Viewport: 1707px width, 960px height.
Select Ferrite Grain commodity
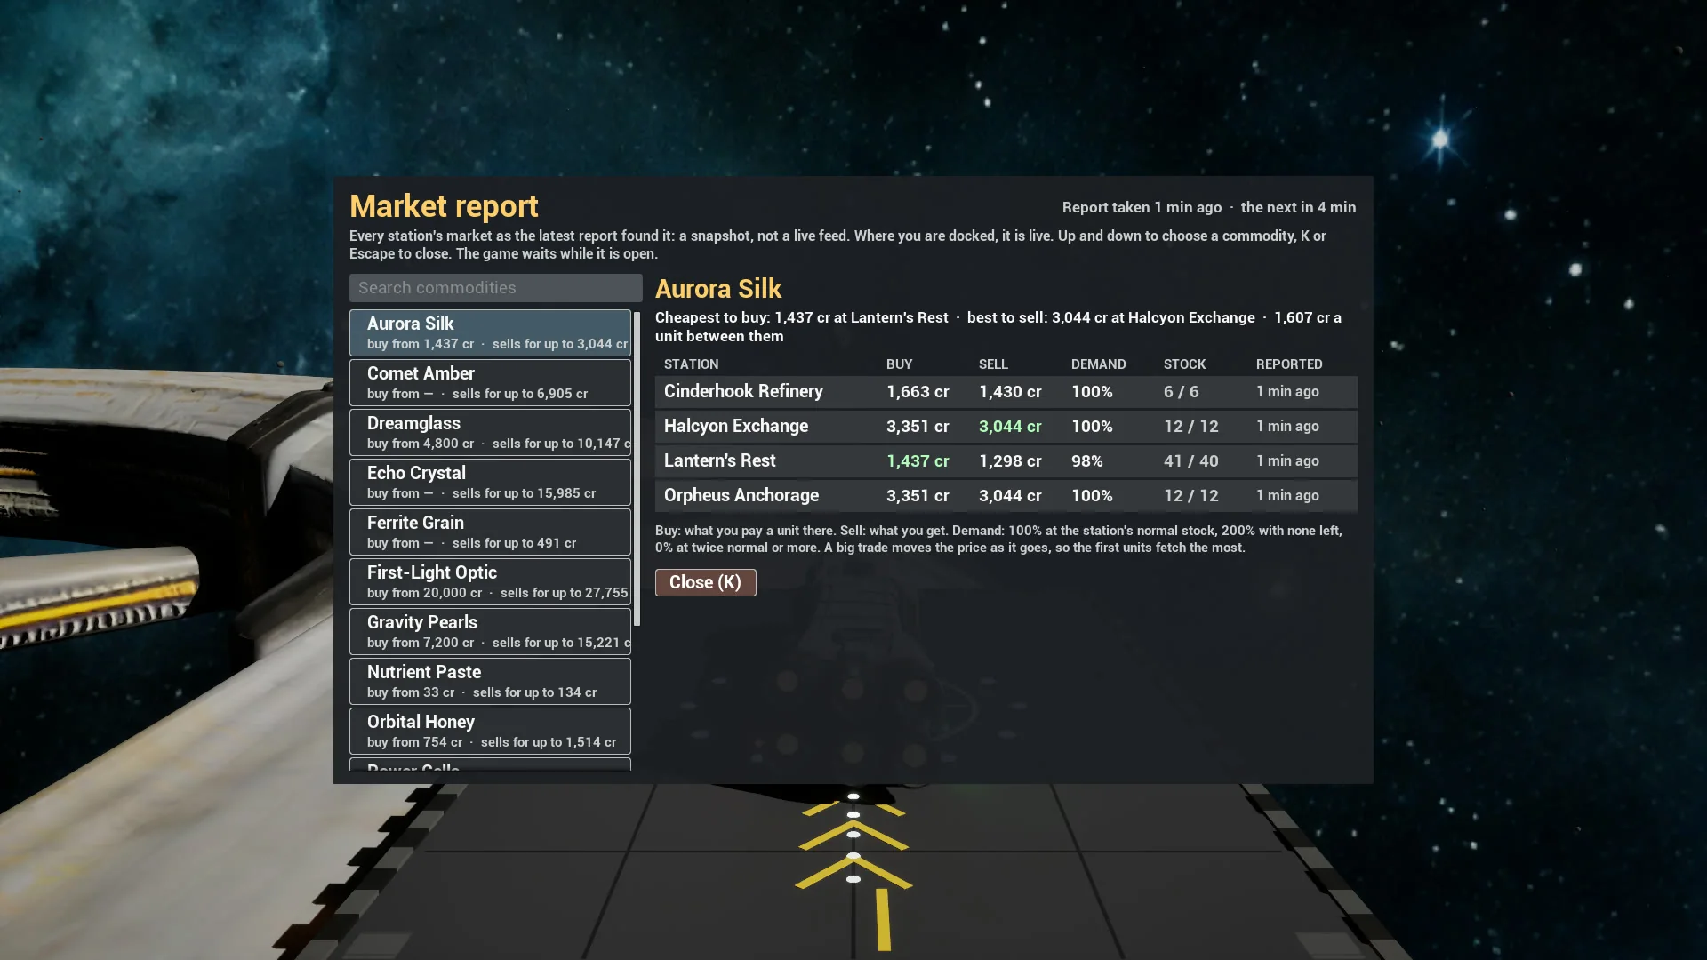tap(490, 532)
